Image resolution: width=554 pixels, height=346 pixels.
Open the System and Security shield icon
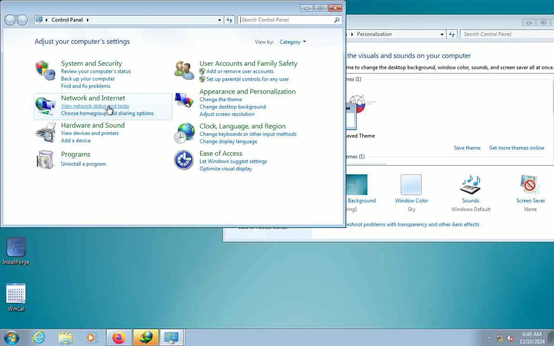click(45, 70)
